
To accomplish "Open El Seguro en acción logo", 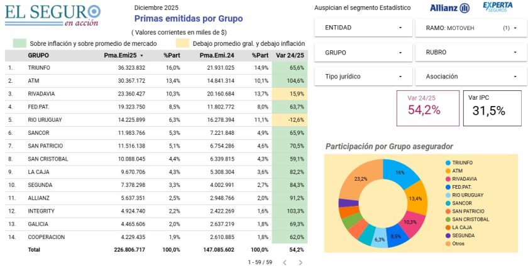I will click(53, 15).
